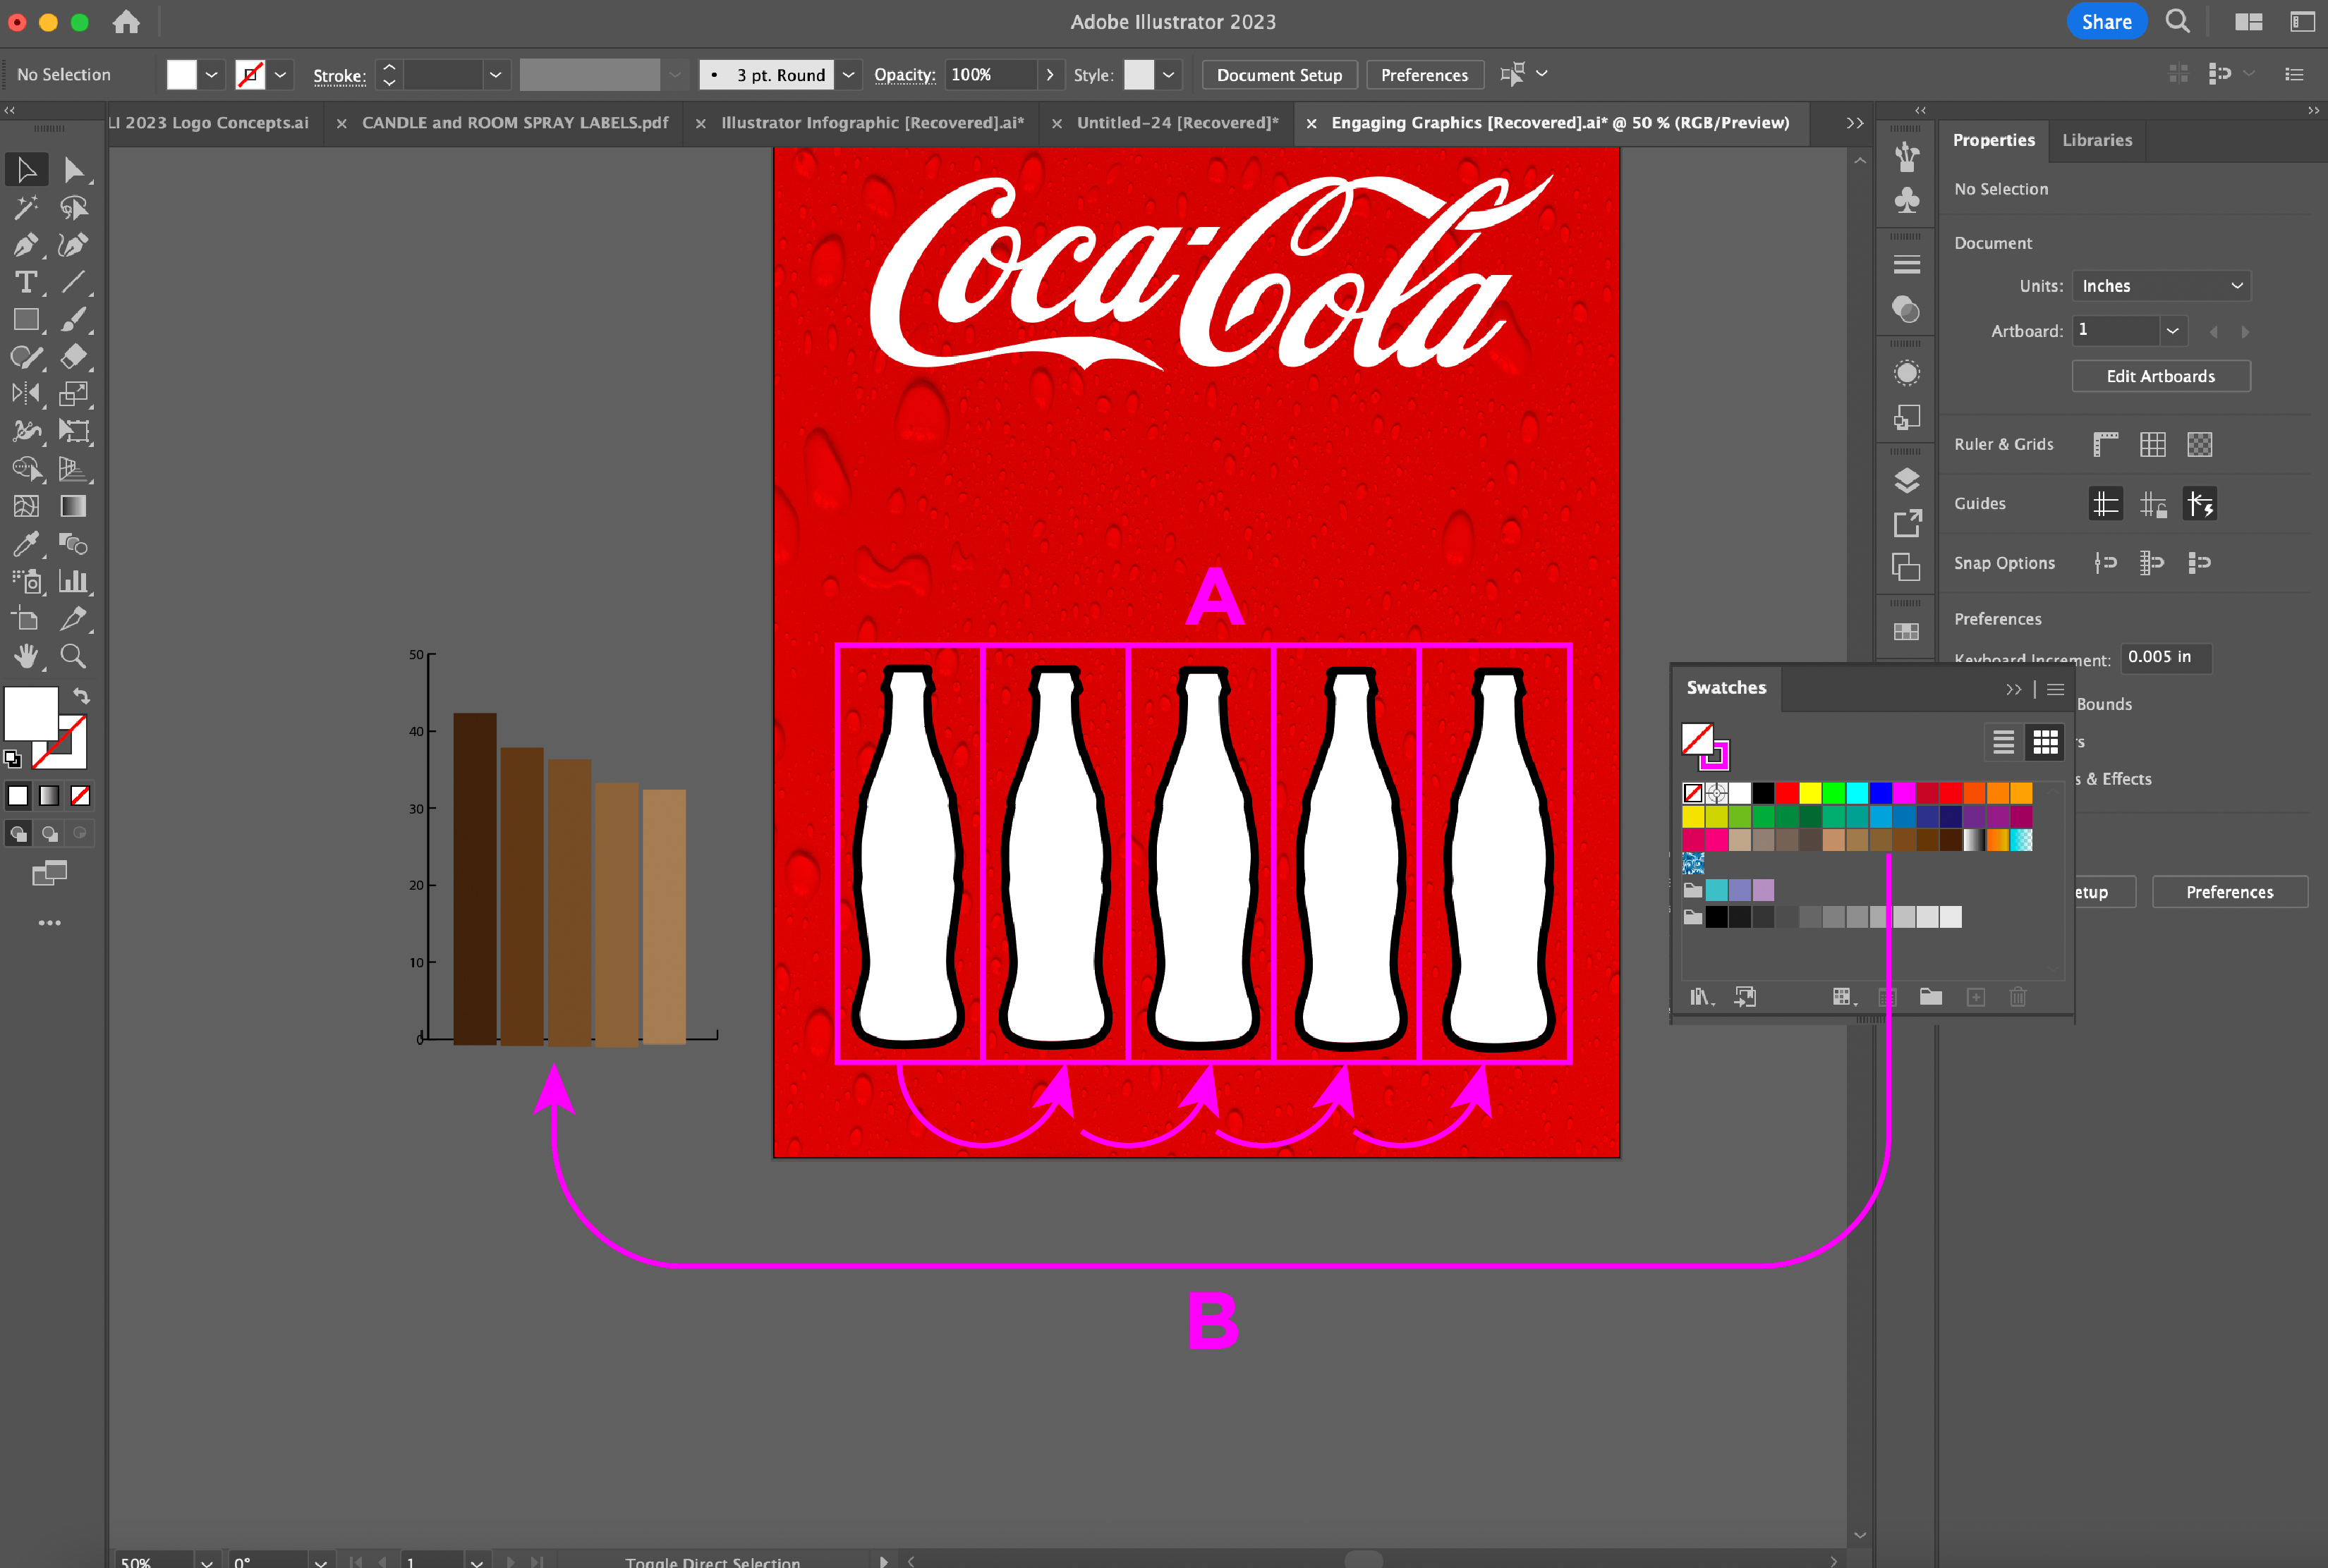Toggle the show grid icon
The width and height of the screenshot is (2328, 1568).
coord(2152,444)
